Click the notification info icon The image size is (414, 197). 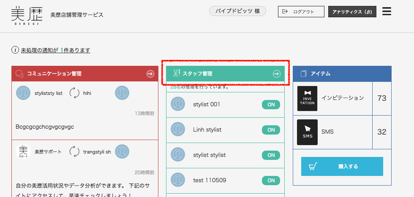click(15, 50)
